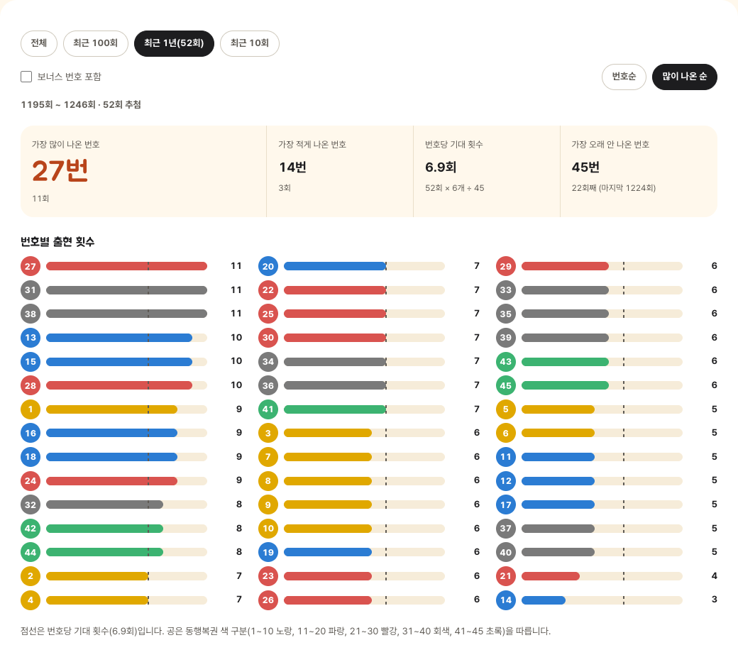The height and width of the screenshot is (667, 738).
Task: Click the gray number 38 ball
Action: coord(31,314)
